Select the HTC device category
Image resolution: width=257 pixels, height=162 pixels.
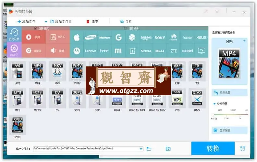tap(104, 51)
